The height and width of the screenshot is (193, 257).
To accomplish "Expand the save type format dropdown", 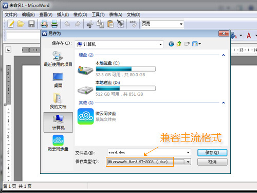I will point(188,162).
